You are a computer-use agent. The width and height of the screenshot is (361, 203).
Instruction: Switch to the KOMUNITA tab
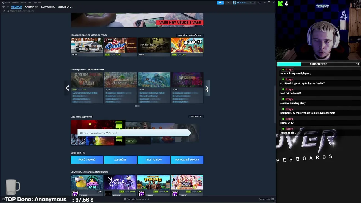pos(48,7)
